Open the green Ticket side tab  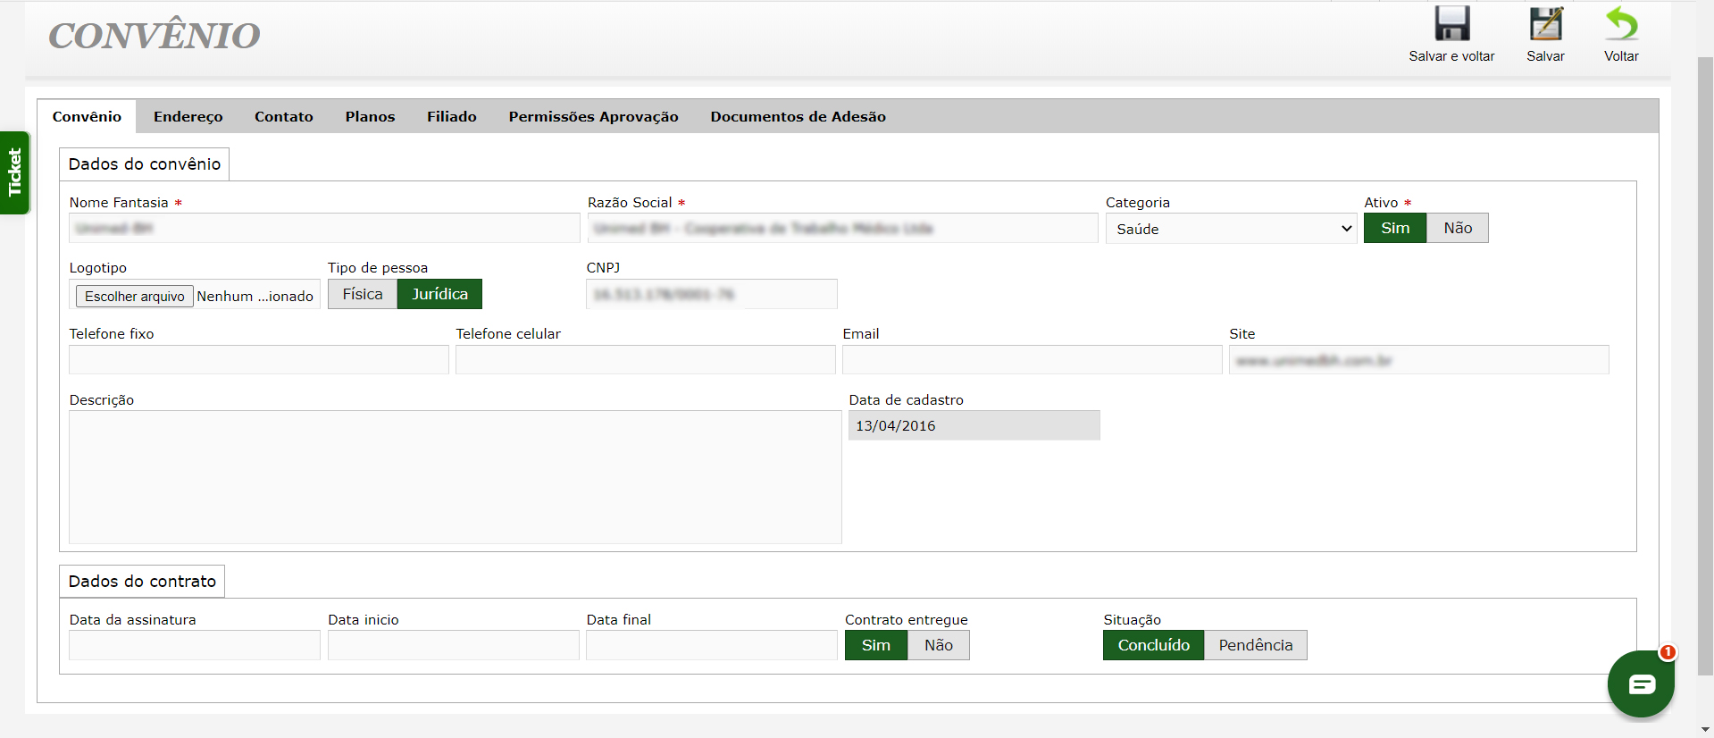point(14,172)
